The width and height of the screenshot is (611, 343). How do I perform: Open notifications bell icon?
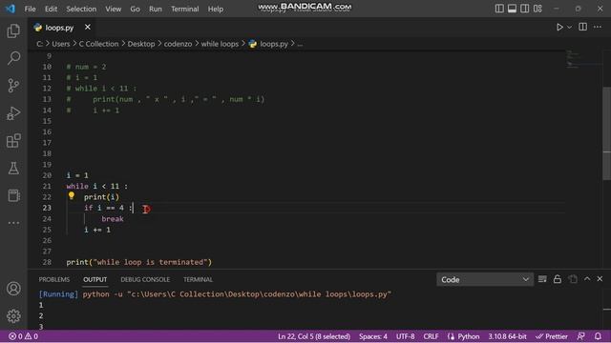click(598, 336)
